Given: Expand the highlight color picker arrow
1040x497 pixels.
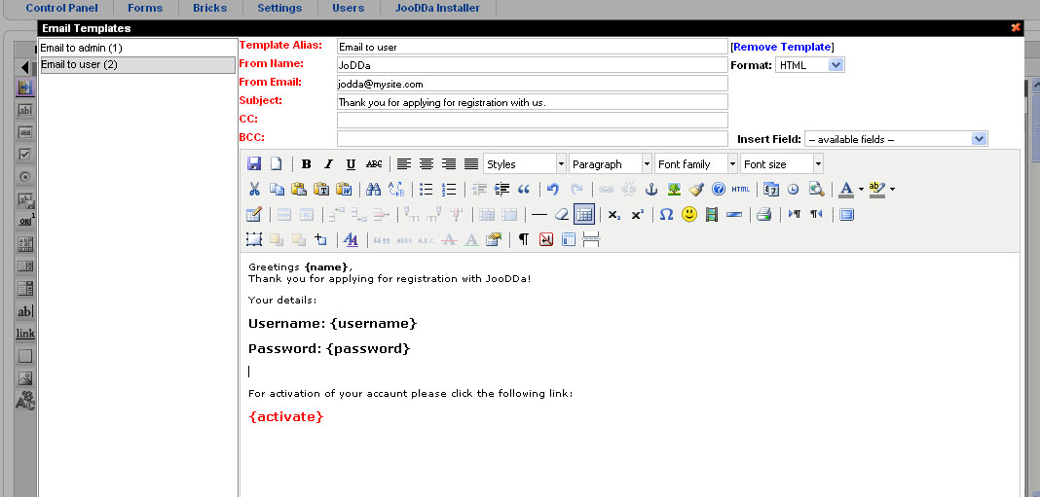Looking at the screenshot, I should coord(892,189).
